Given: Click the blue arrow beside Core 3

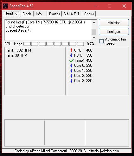Looking at the screenshot, I should (71, 81).
